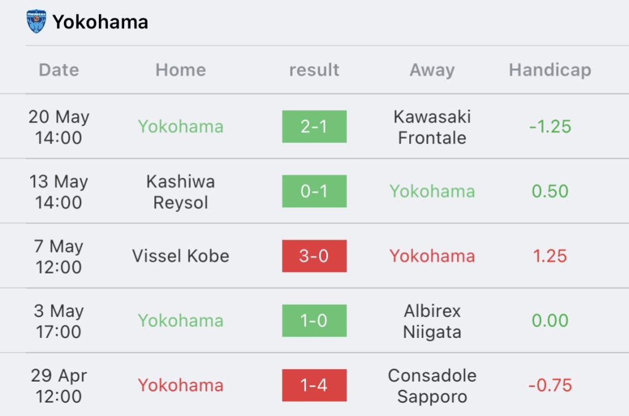Open the Consadole Sapporo team link
This screenshot has height=416, width=629.
[432, 385]
